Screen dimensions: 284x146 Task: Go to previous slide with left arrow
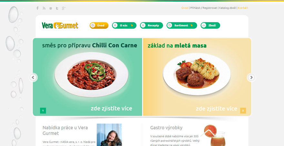click(33, 78)
